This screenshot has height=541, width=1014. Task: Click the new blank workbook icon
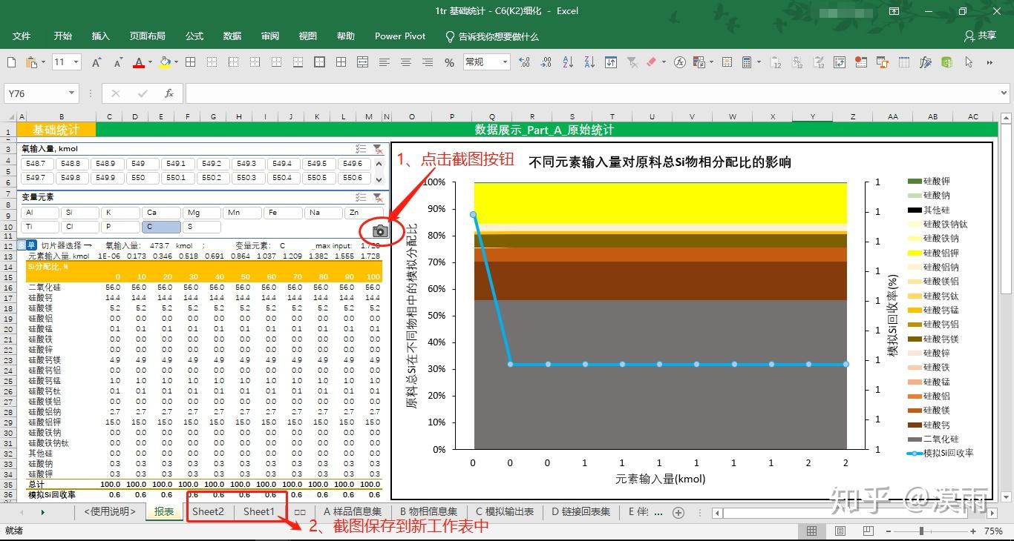(12, 62)
